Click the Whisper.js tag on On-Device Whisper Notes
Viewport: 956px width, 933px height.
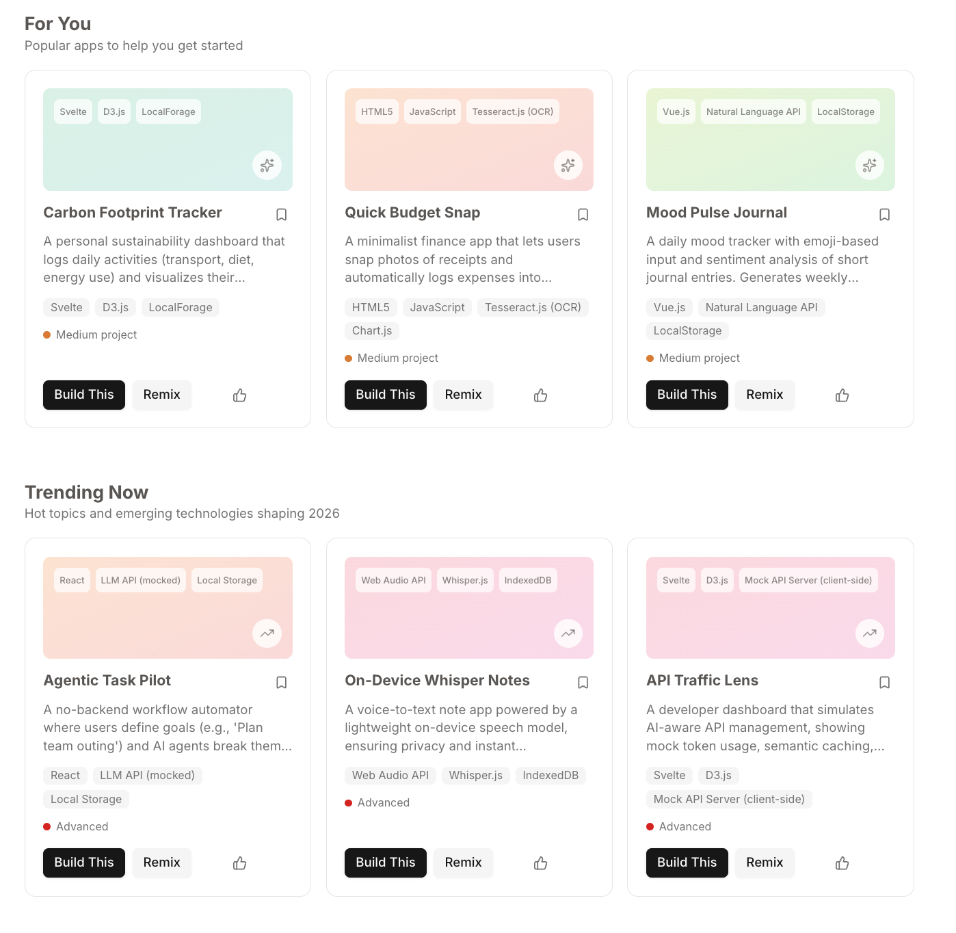pyautogui.click(x=475, y=775)
